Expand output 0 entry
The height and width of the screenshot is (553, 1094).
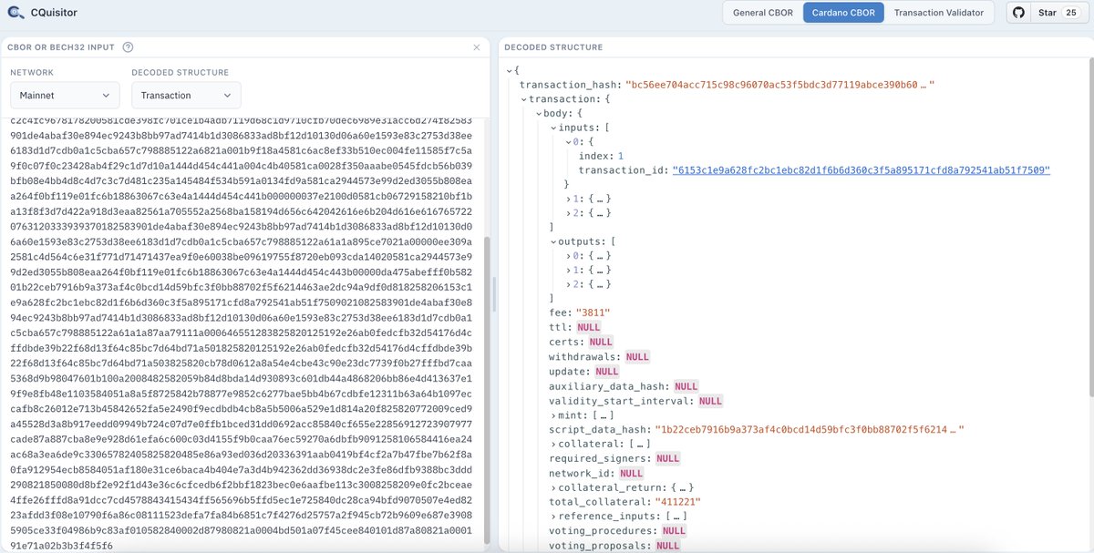[567, 255]
